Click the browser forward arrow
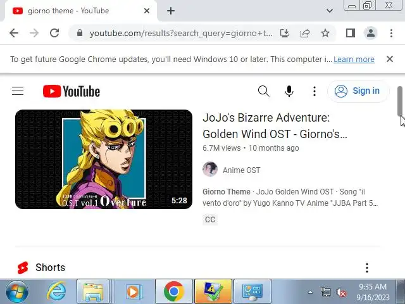Image resolution: width=405 pixels, height=304 pixels. click(x=34, y=33)
